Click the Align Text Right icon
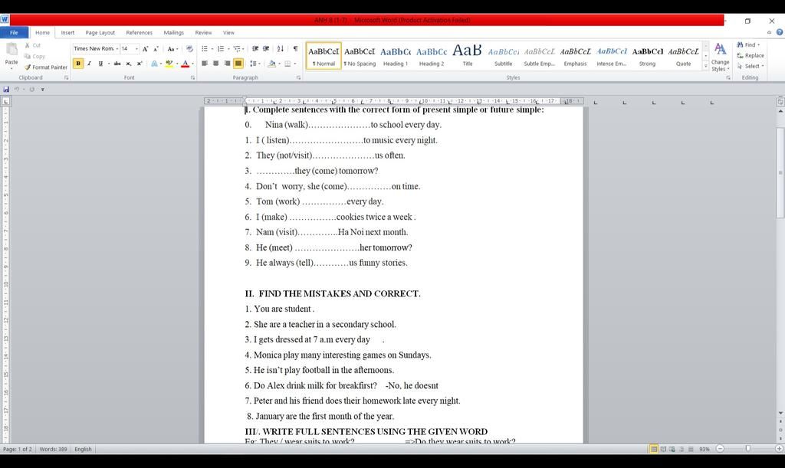The width and height of the screenshot is (785, 468). pos(227,64)
